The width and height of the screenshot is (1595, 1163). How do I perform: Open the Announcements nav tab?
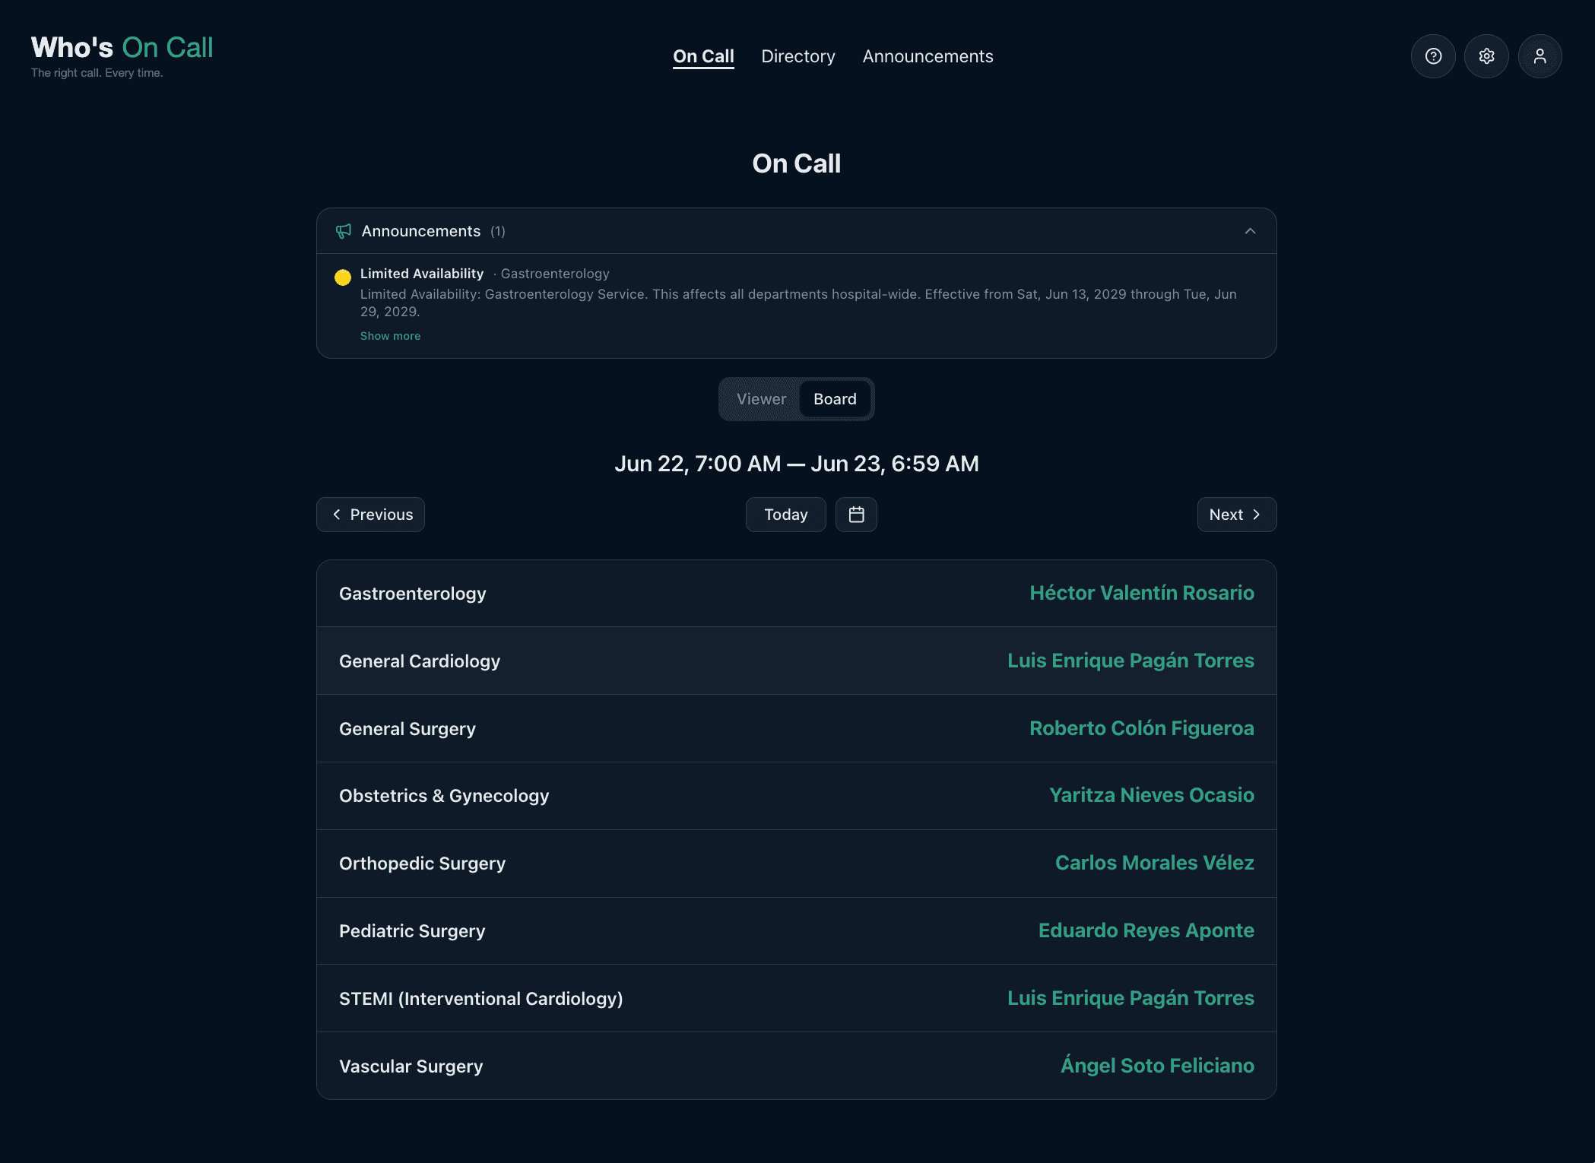(x=928, y=56)
